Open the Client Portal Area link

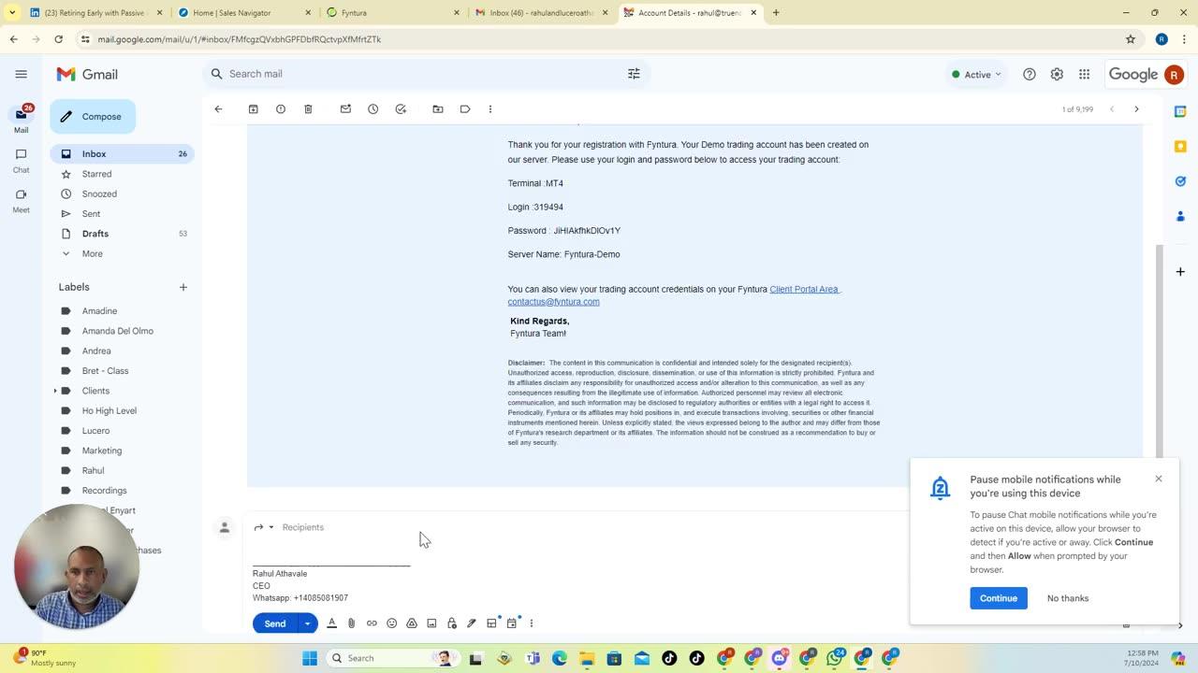[804, 289]
